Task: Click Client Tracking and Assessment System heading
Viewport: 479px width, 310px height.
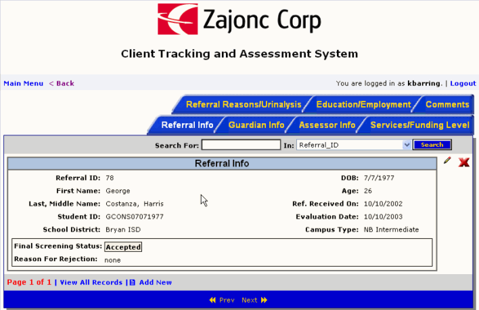Action: [x=239, y=53]
